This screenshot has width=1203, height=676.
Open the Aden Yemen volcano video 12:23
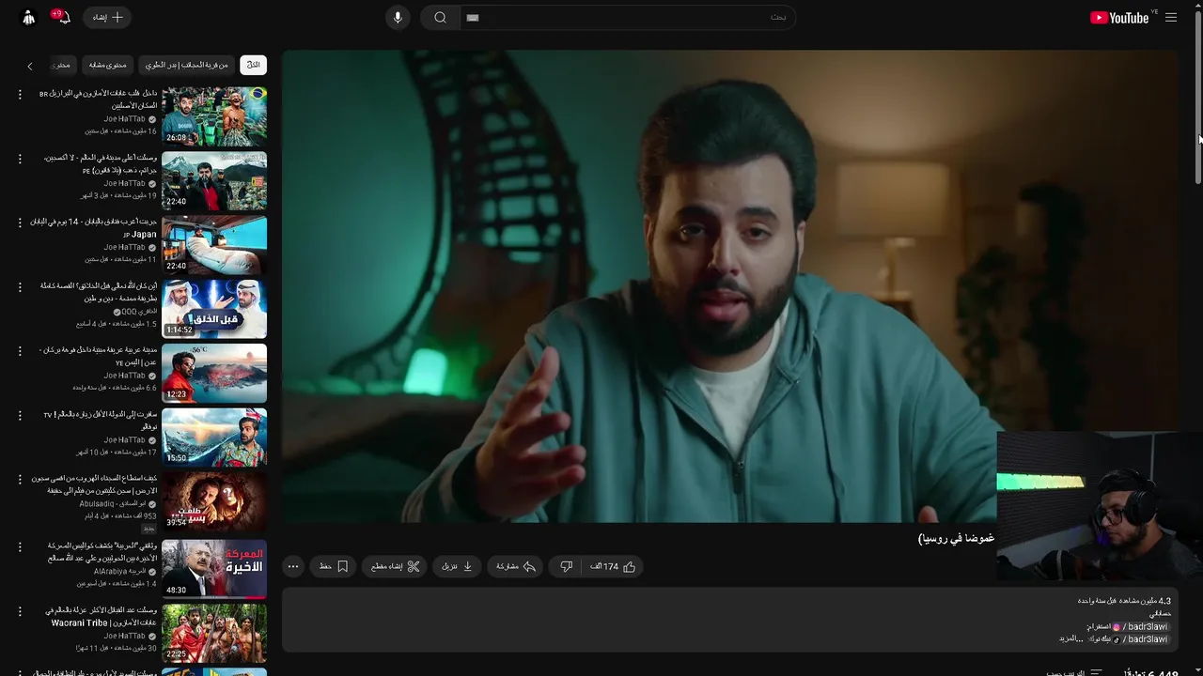[214, 373]
